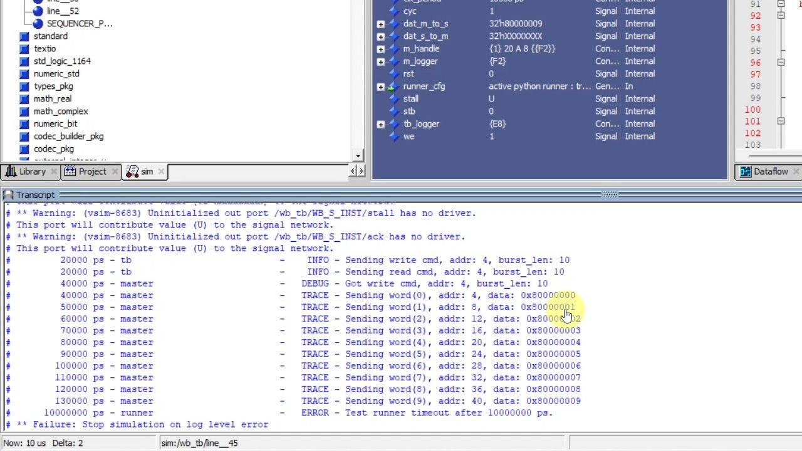Click the std_logic_1164 package icon

pyautogui.click(x=24, y=61)
